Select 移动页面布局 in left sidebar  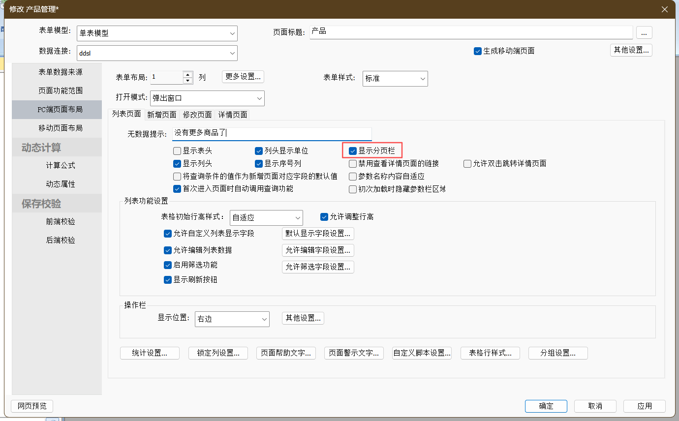point(61,128)
